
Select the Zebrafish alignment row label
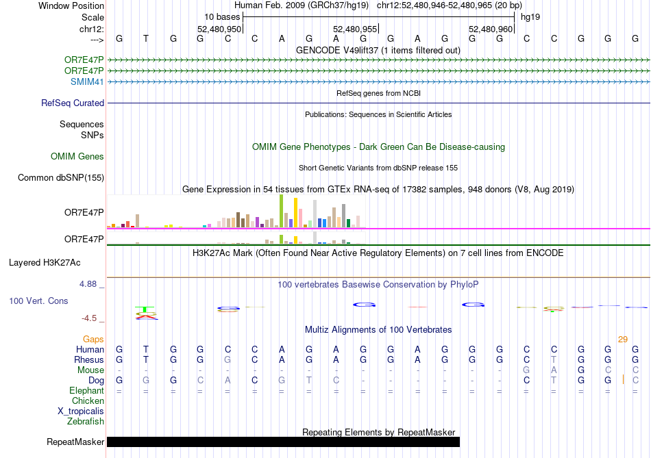(86, 421)
